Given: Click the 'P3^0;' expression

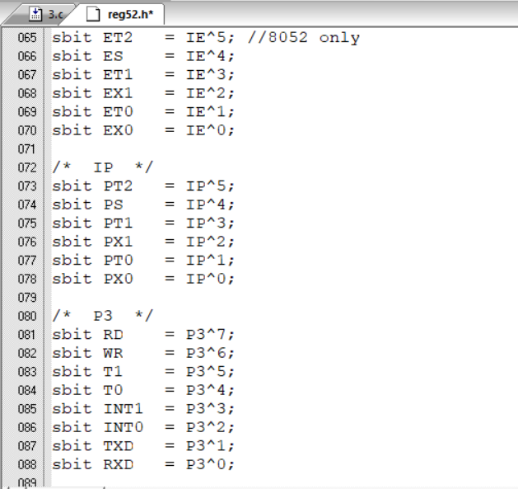Looking at the screenshot, I should click(x=210, y=464).
